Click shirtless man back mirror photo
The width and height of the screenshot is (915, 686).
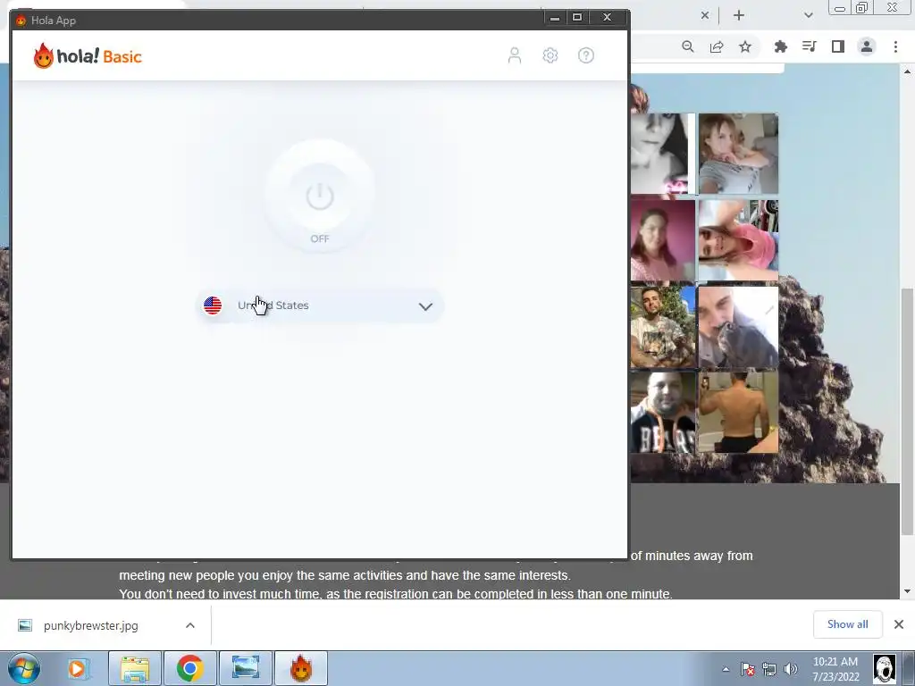(738, 413)
